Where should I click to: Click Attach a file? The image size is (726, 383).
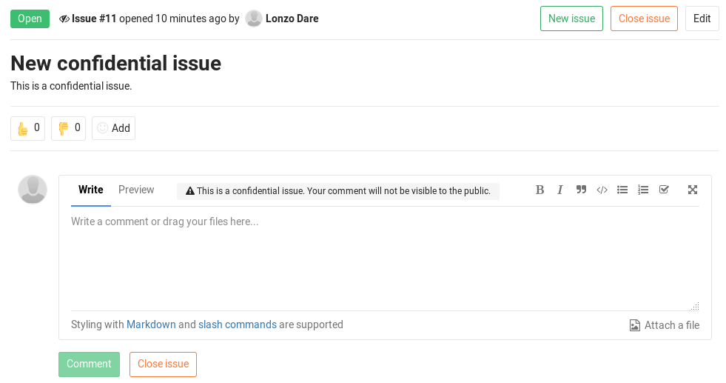pos(664,325)
